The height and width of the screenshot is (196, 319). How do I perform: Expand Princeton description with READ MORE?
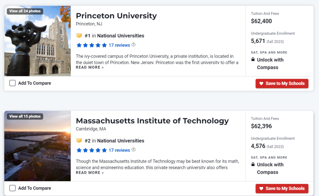[90, 67]
